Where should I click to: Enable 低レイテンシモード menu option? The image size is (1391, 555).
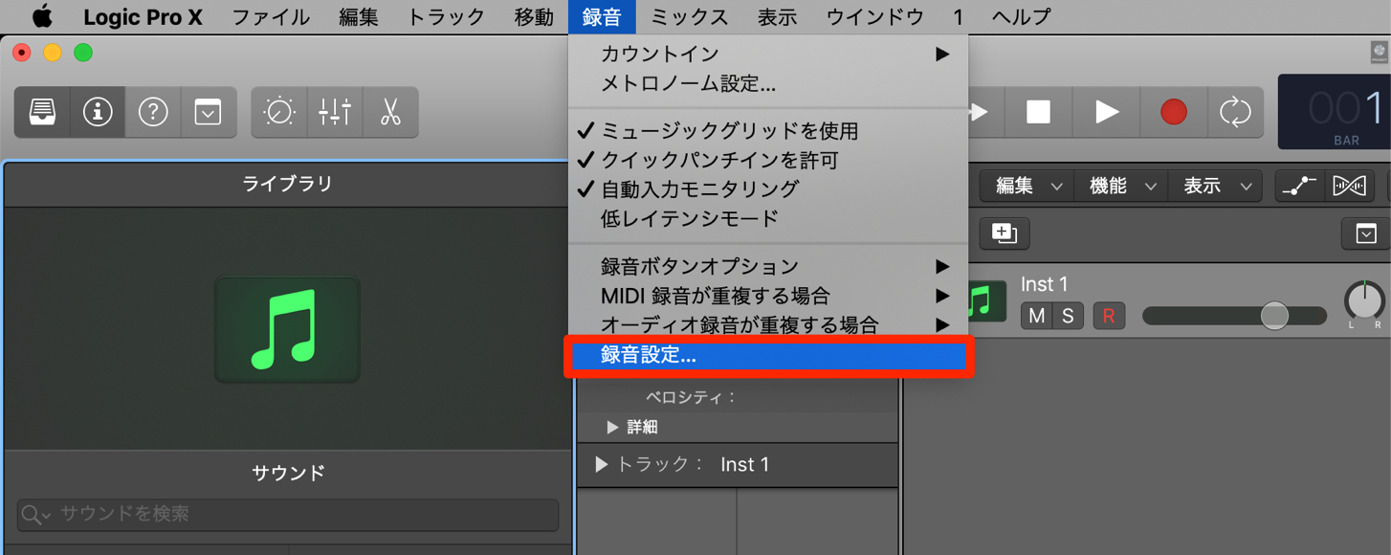click(x=768, y=218)
